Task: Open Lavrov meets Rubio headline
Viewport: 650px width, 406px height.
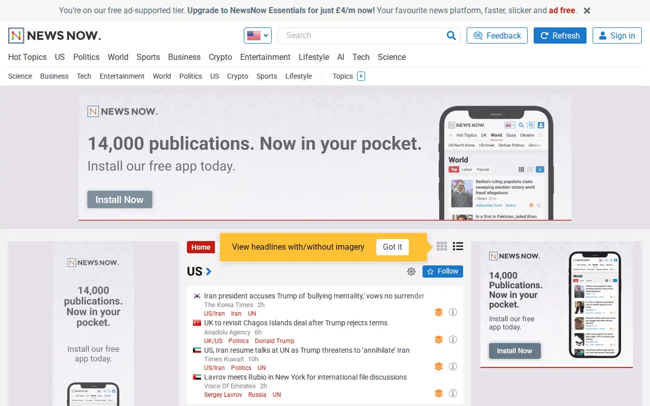Action: point(305,377)
